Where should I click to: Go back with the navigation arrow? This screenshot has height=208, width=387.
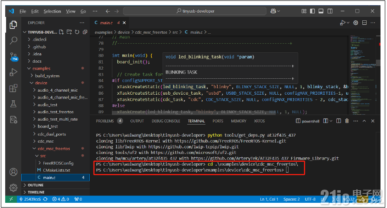pos(107,11)
